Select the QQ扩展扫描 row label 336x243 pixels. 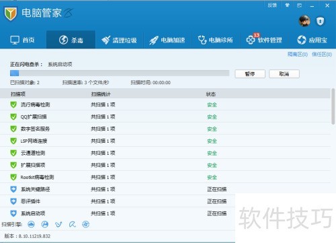[34, 117]
